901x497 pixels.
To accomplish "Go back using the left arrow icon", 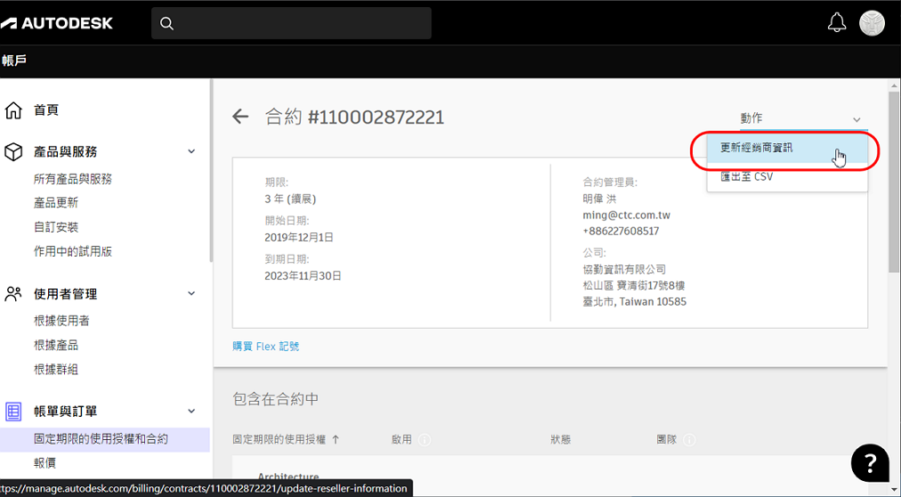I will point(240,117).
